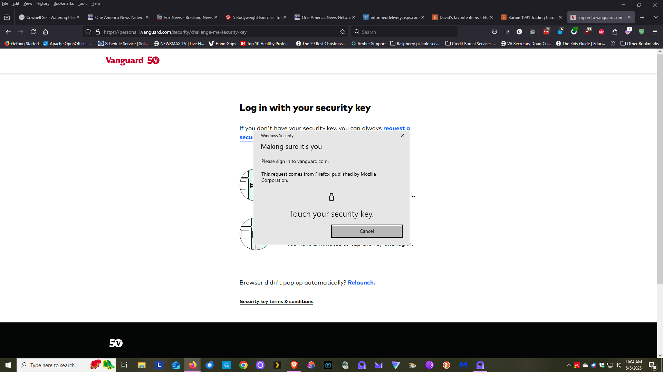The width and height of the screenshot is (663, 372).
Task: Open Credit Bureal Services bookmark folder
Action: (470, 43)
